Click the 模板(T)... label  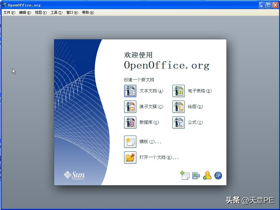[150, 142]
